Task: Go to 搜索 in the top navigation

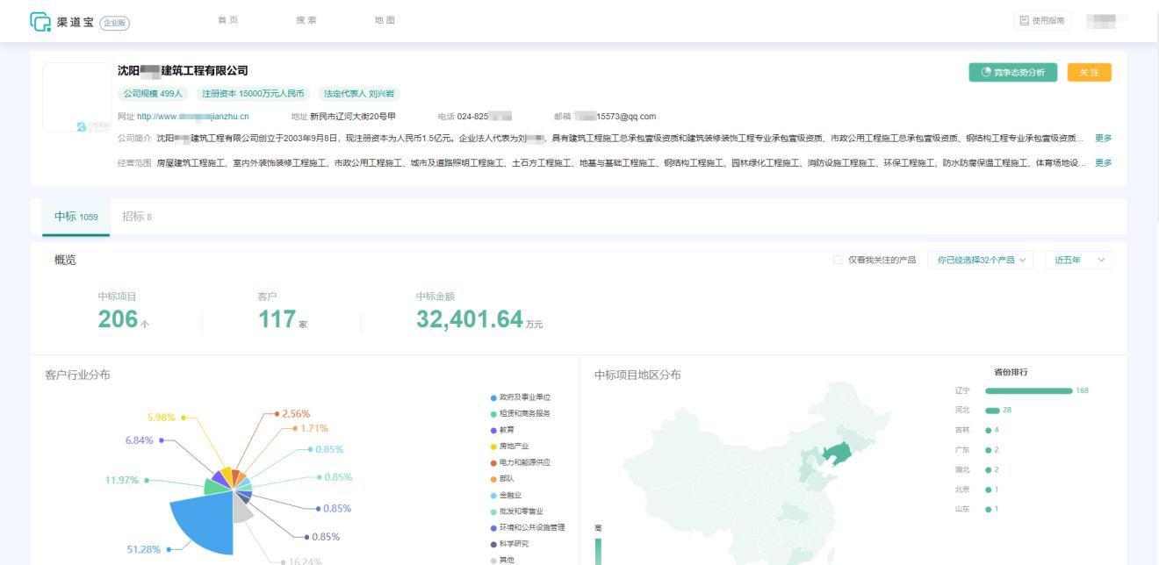Action: [306, 21]
